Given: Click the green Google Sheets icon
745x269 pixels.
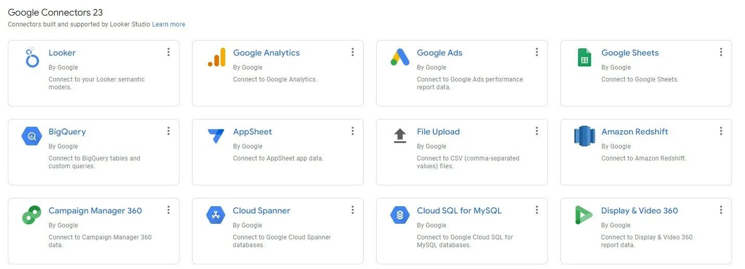Looking at the screenshot, I should (584, 57).
